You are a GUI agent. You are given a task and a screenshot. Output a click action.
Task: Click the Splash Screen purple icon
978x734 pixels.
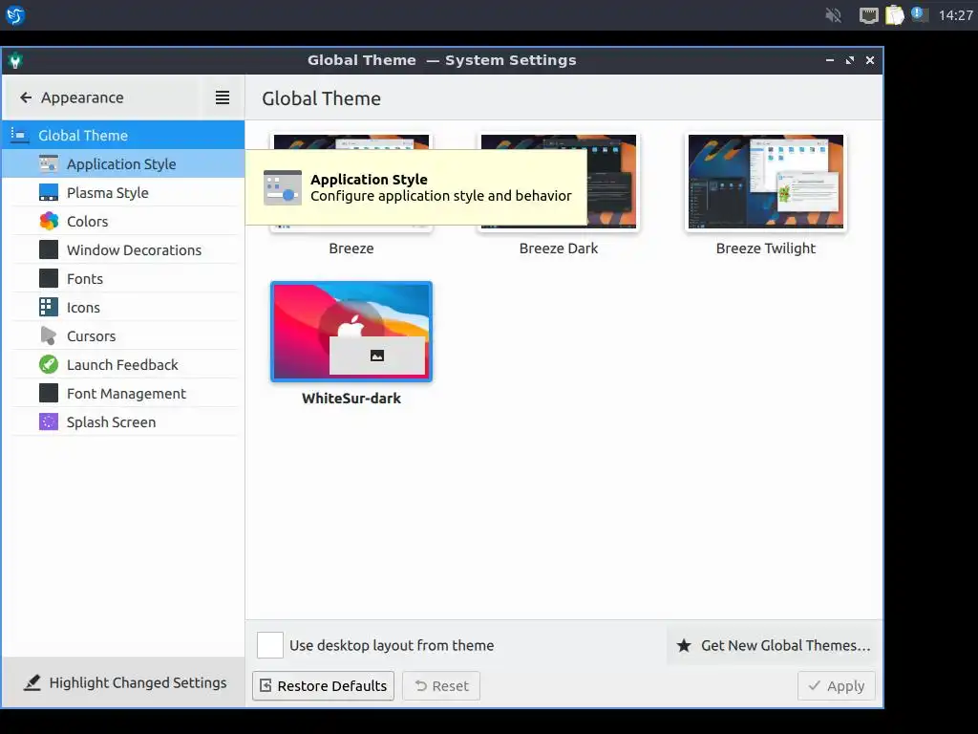(x=49, y=421)
